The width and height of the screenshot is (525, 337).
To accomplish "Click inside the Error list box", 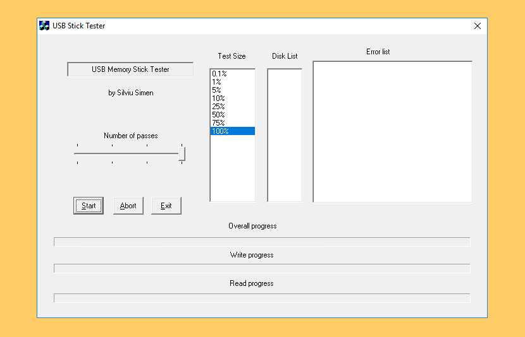I will click(392, 131).
